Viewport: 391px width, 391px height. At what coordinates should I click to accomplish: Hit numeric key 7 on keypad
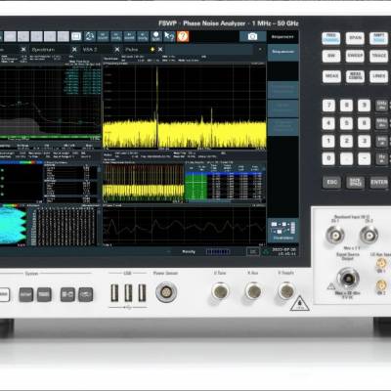tap(328, 106)
